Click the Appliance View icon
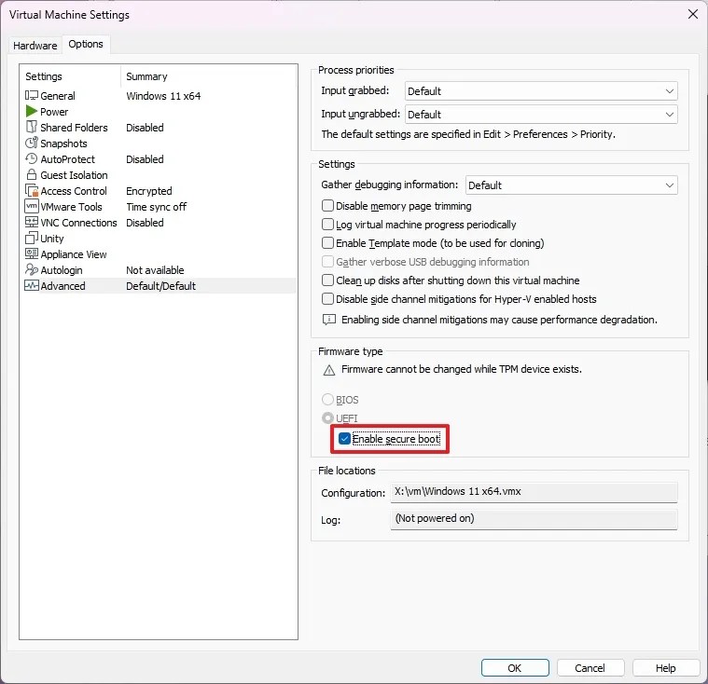708x684 pixels. [x=31, y=253]
